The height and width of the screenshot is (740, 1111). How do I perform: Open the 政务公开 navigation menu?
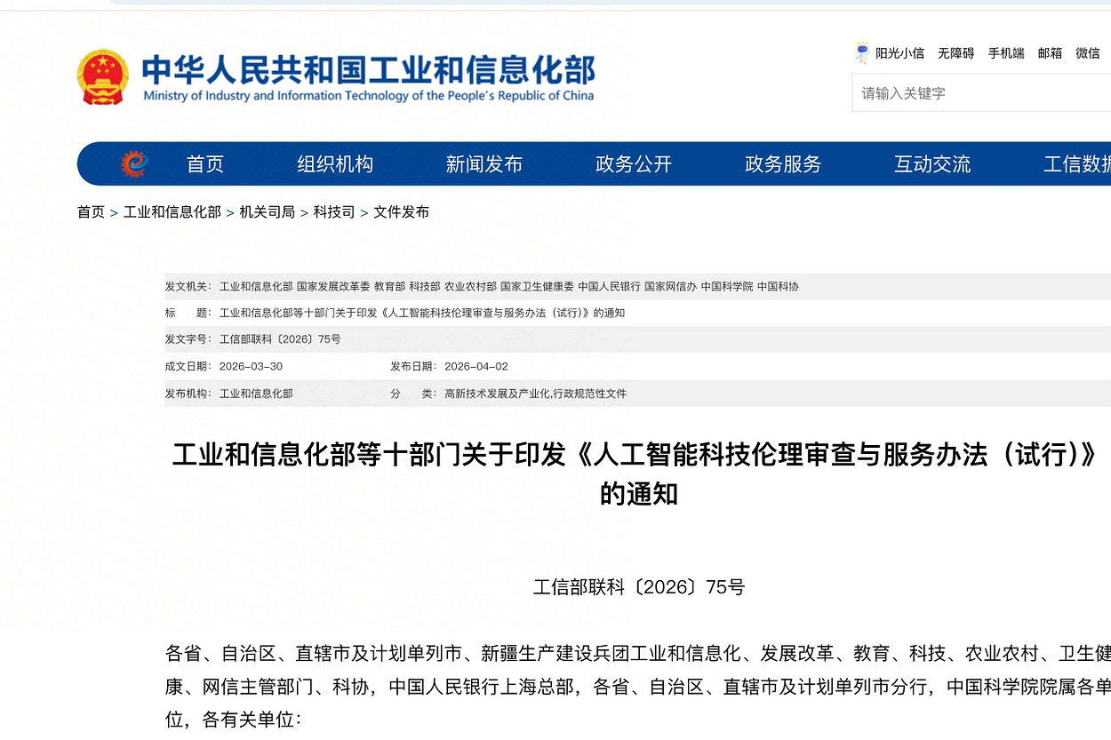tap(634, 164)
